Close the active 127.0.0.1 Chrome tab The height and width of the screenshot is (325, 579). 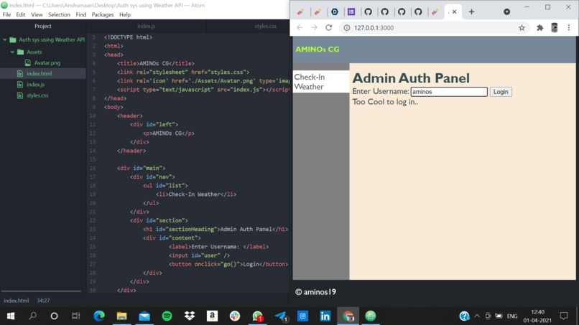(455, 11)
